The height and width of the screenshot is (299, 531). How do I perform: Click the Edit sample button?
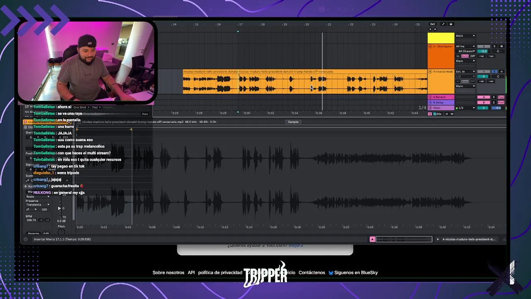pos(46,234)
